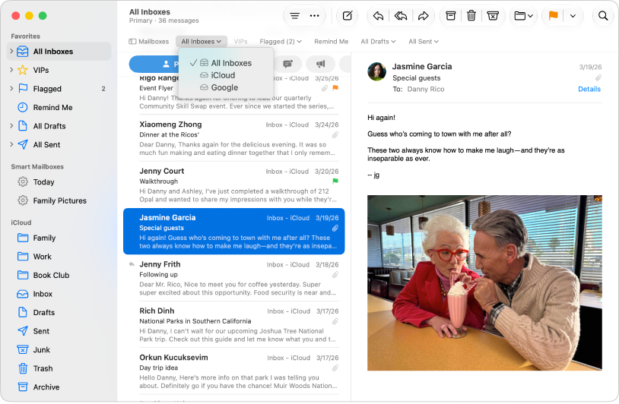Screen dimensions: 619x404
Task: Click the attachment paperclip in message header
Action: coord(598,77)
